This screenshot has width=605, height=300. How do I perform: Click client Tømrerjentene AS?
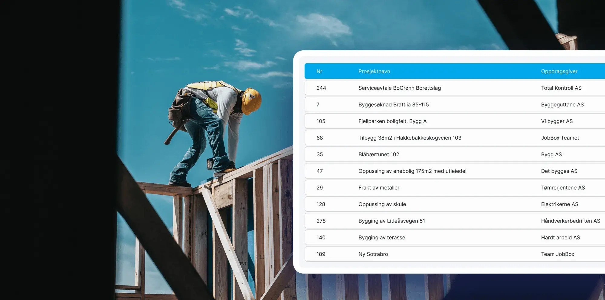[x=563, y=188]
